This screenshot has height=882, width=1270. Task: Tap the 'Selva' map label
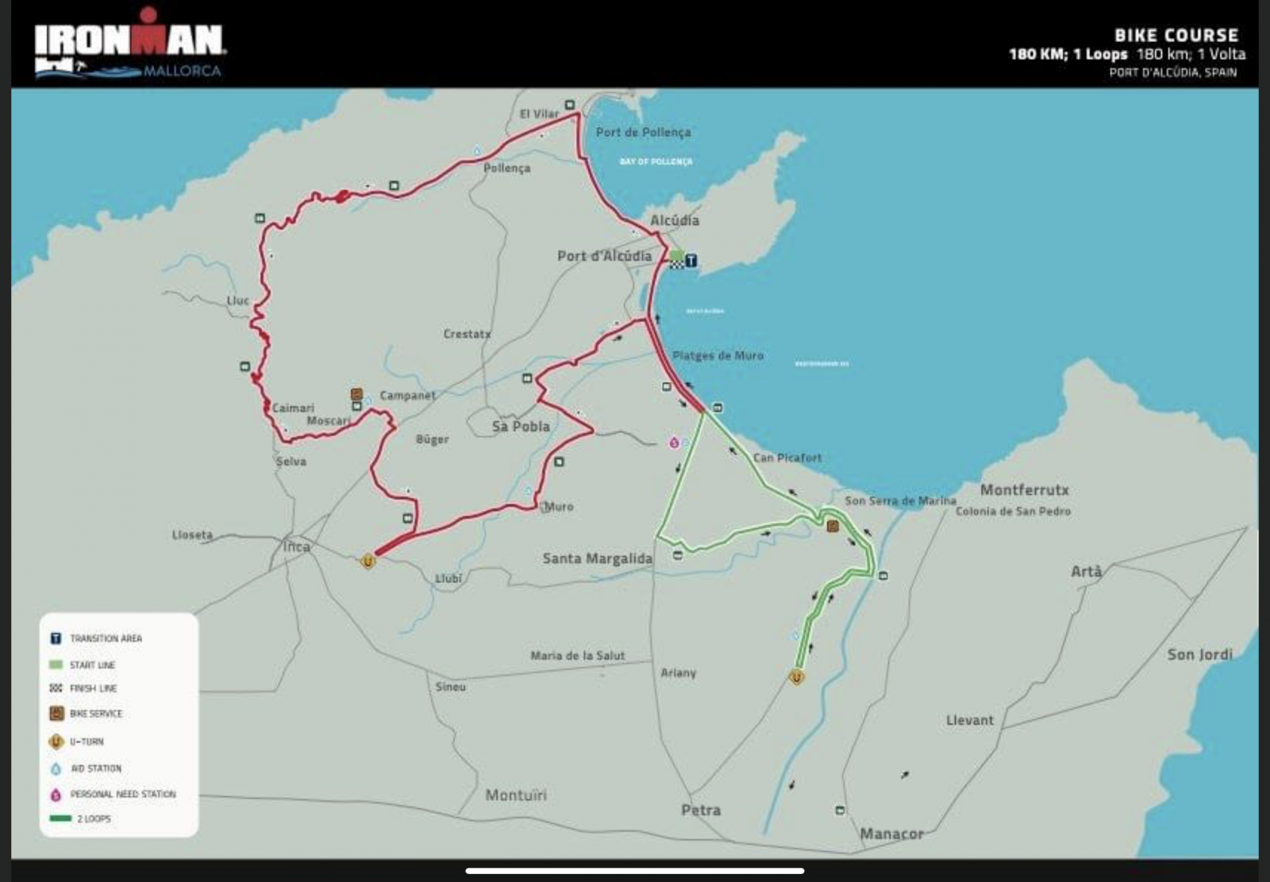[x=291, y=461]
